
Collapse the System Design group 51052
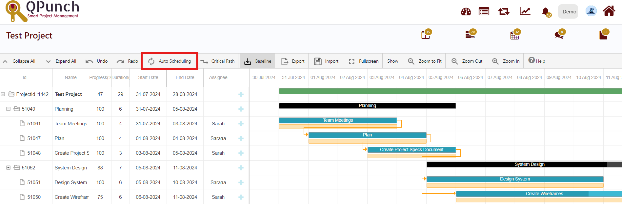tap(9, 168)
